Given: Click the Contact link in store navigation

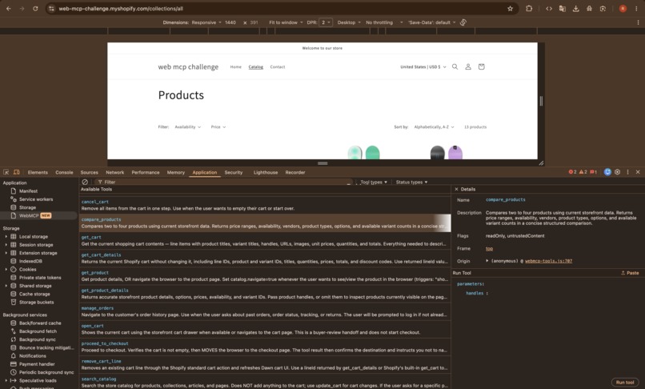Looking at the screenshot, I should (277, 66).
